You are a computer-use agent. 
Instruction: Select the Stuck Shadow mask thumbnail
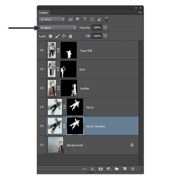pos(75,126)
